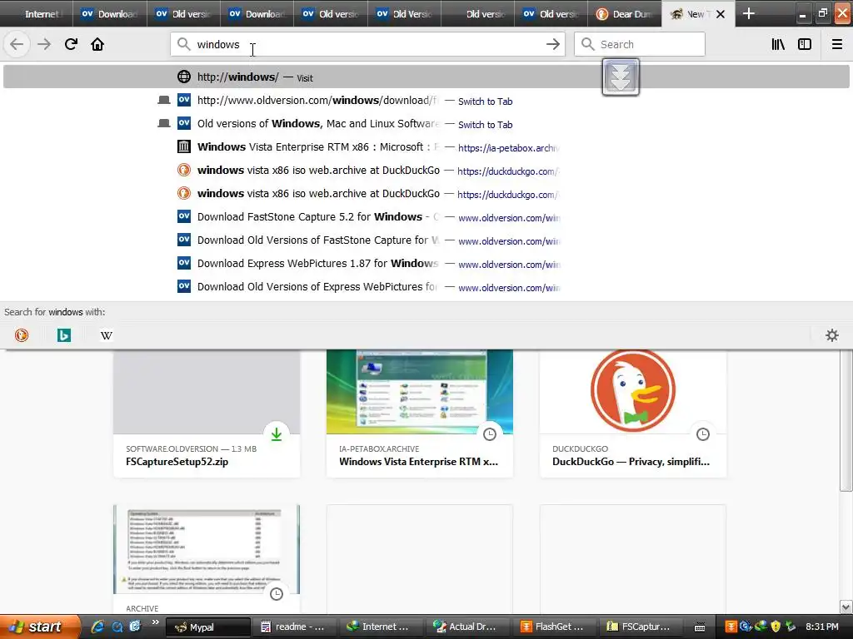Viewport: 853px width, 639px height.
Task: Click the keyboard icon in taskbar
Action: [x=700, y=627]
